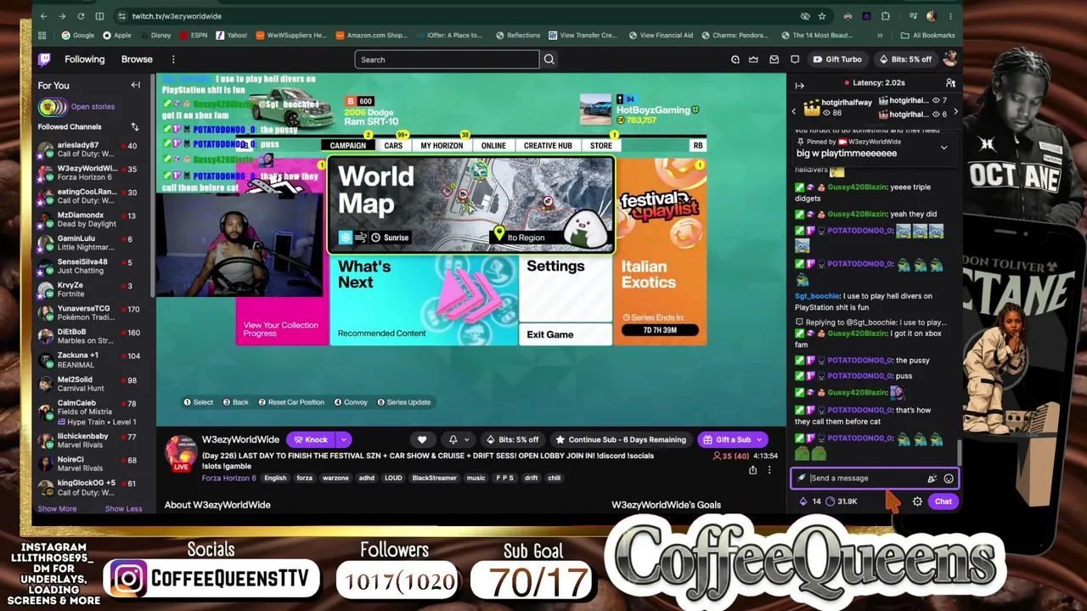1087x611 pixels.
Task: Click the Send a message chat box
Action: (875, 479)
